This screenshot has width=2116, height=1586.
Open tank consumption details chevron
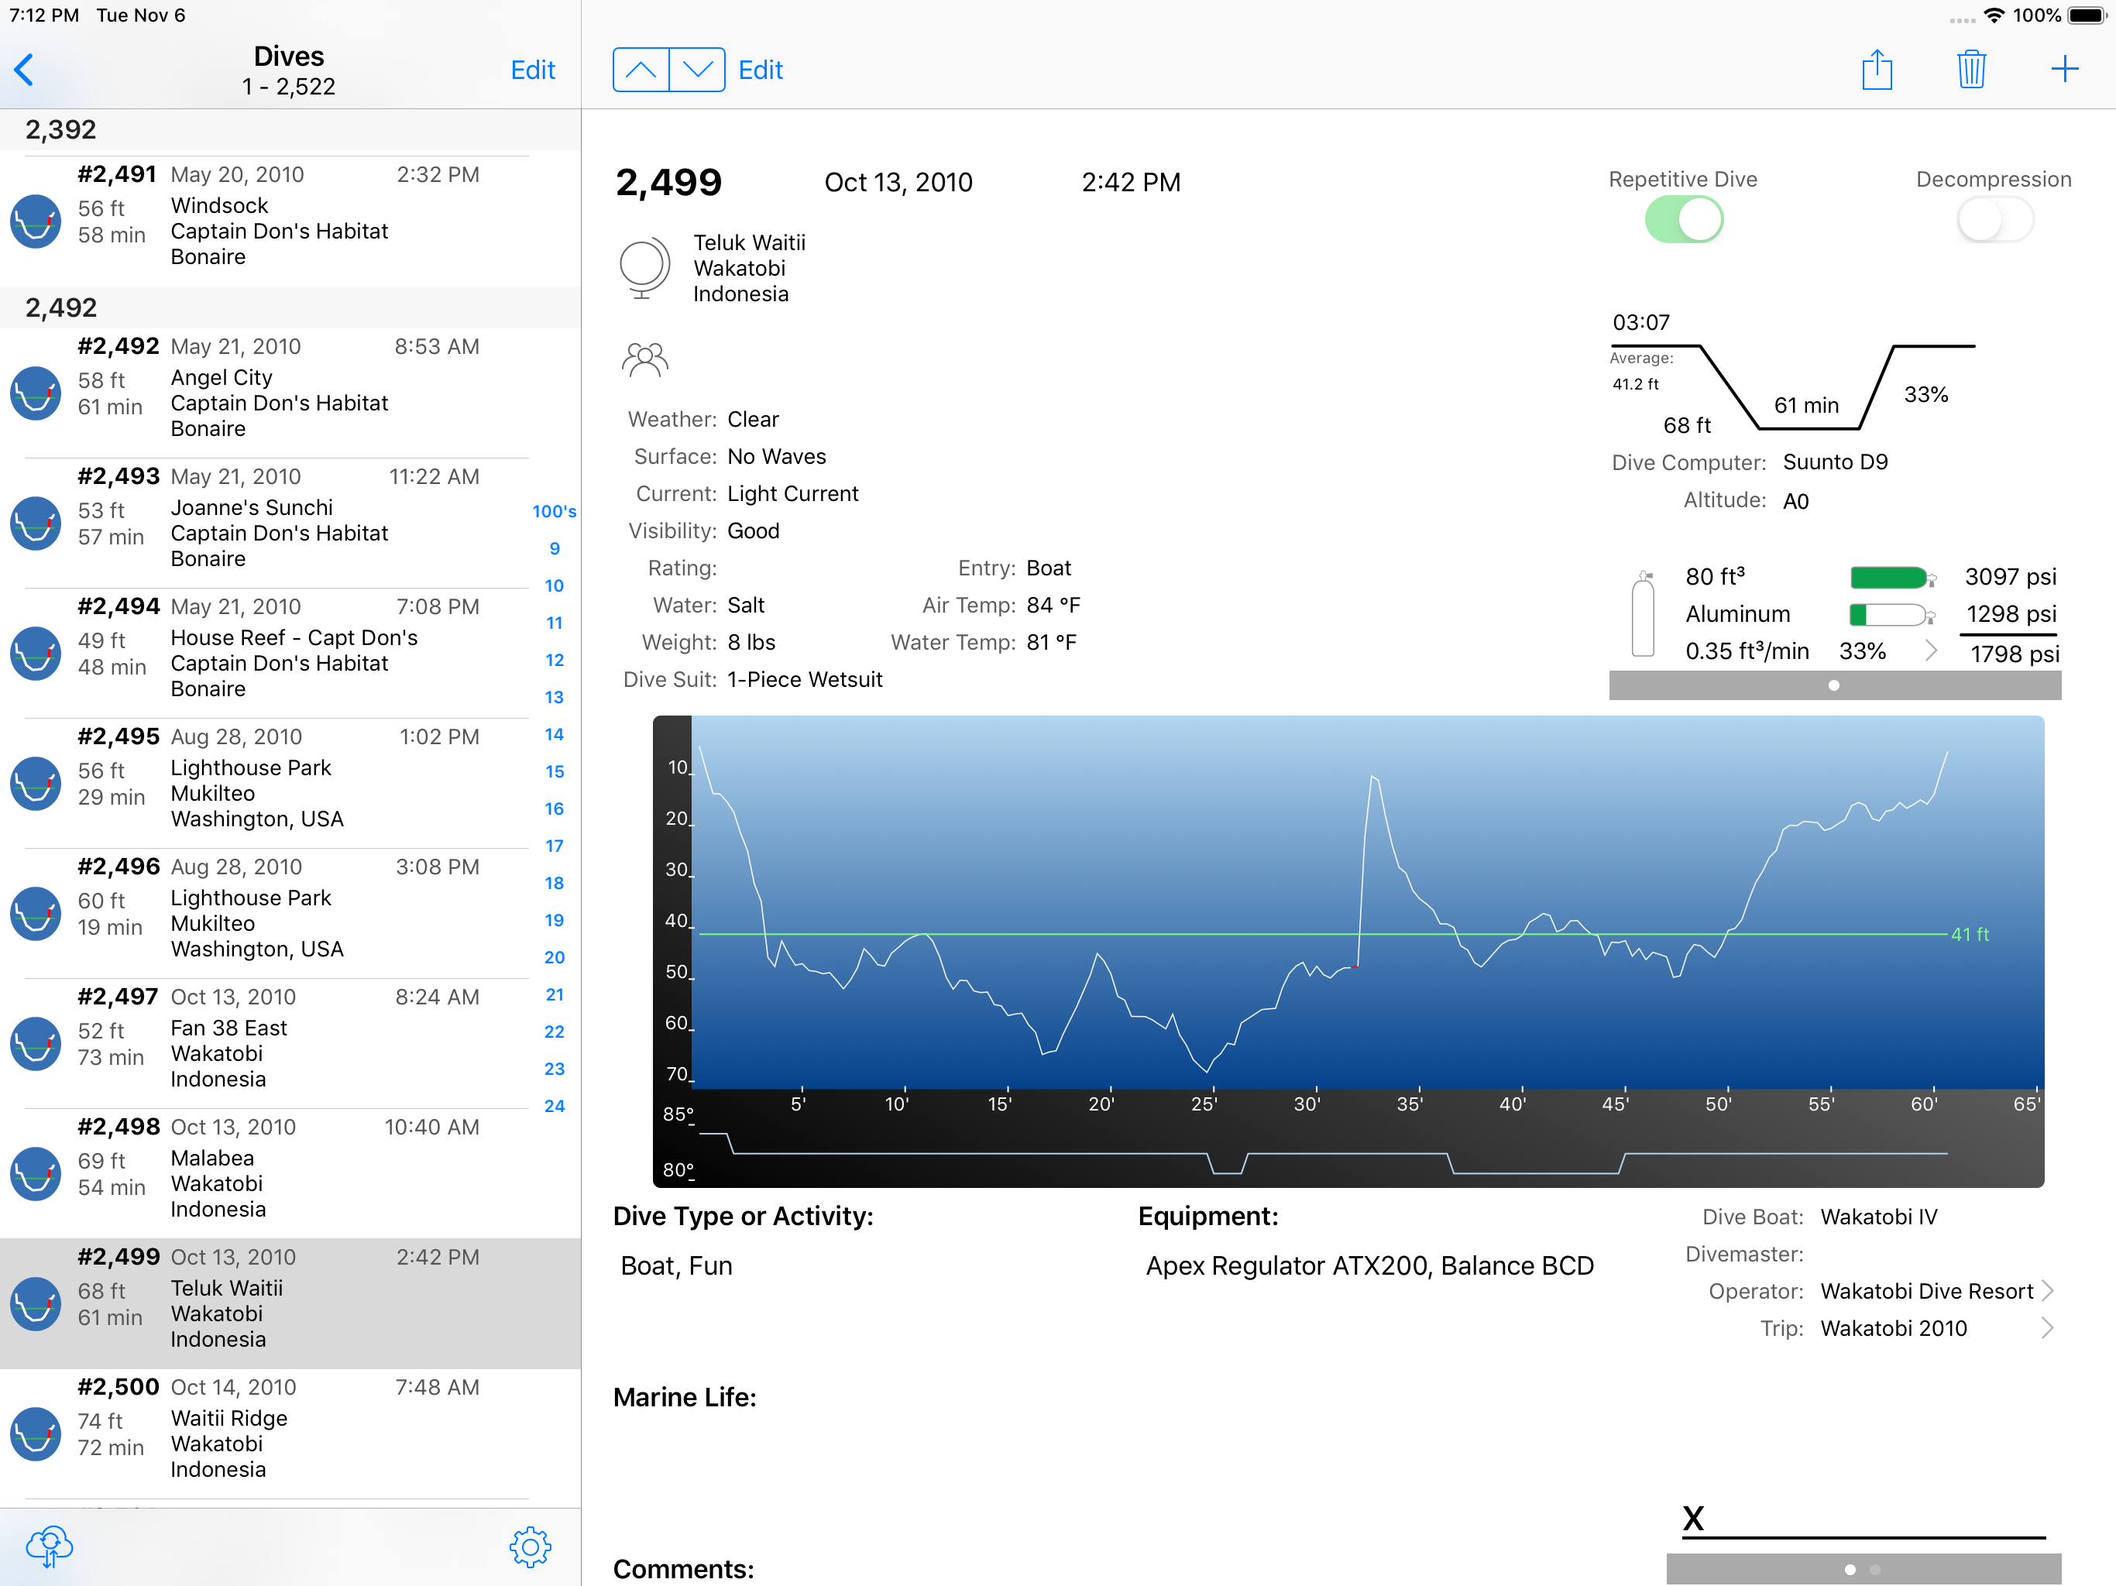(1930, 651)
